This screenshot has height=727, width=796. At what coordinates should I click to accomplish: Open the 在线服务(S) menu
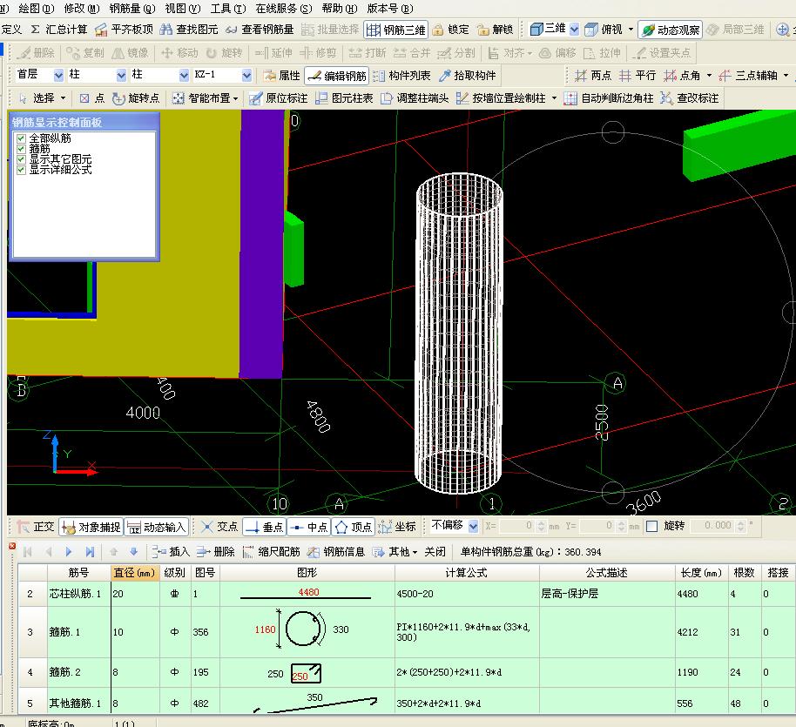coord(284,9)
